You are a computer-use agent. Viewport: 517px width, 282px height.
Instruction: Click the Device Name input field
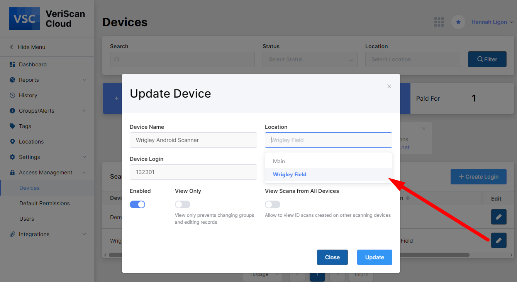[x=193, y=140]
